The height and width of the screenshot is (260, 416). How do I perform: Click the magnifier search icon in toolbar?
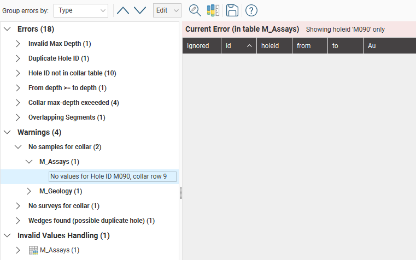click(195, 10)
